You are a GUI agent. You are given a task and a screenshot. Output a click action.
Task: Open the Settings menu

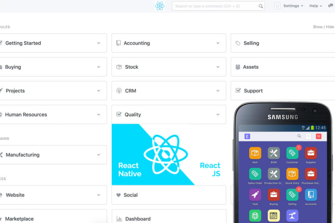pyautogui.click(x=293, y=6)
